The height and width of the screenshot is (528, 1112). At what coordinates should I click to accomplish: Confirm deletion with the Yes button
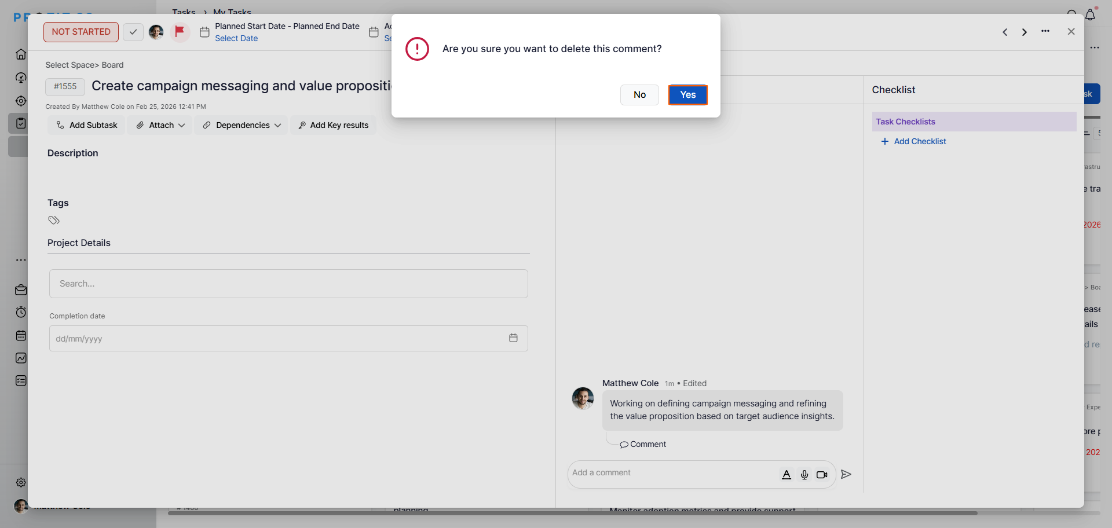(687, 95)
